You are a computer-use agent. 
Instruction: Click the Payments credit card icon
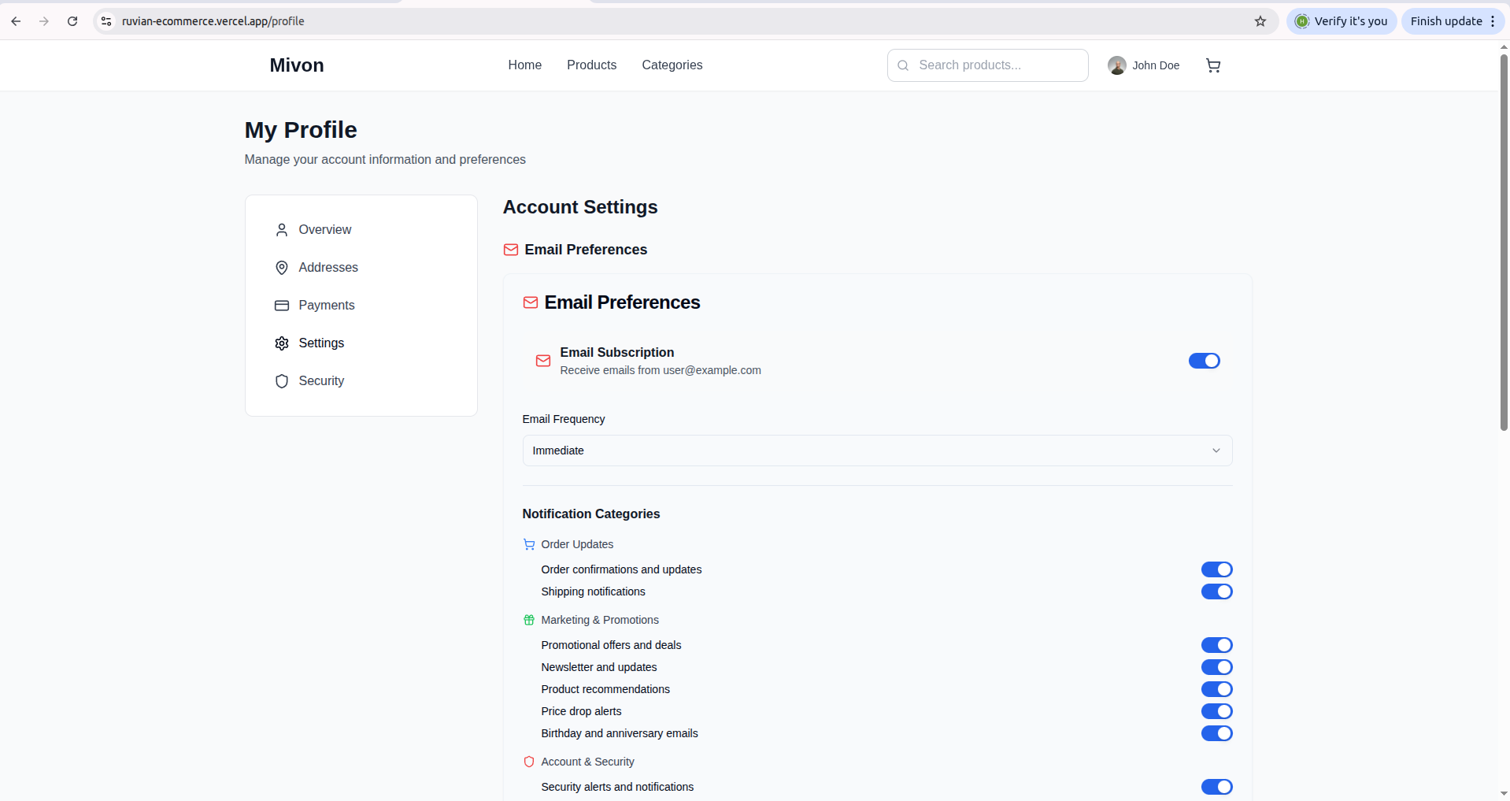[282, 306]
